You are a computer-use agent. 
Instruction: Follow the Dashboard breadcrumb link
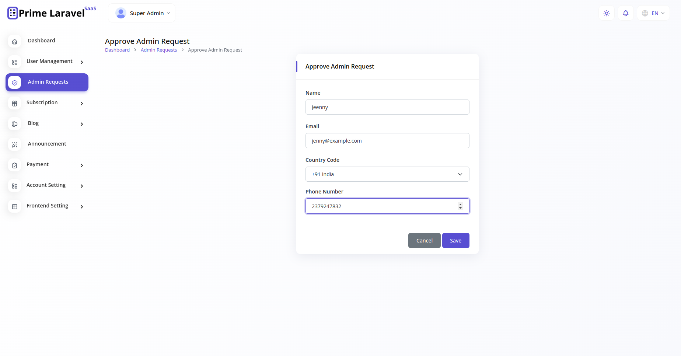click(117, 50)
